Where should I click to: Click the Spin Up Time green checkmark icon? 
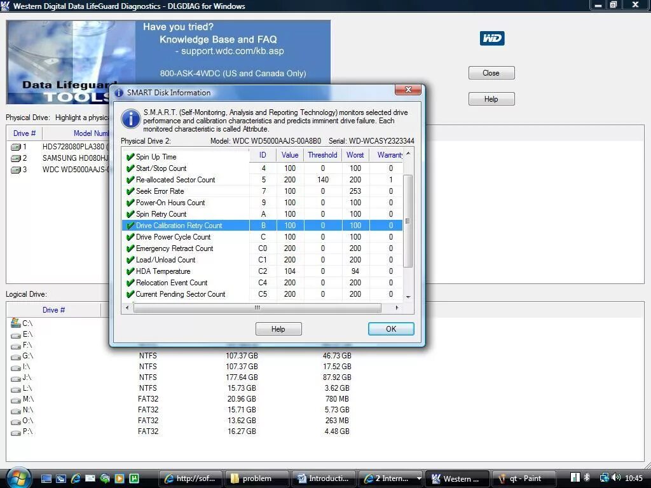pyautogui.click(x=130, y=157)
